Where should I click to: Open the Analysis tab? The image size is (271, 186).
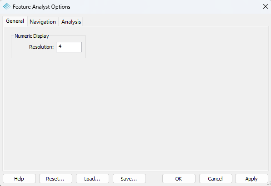[x=71, y=22]
